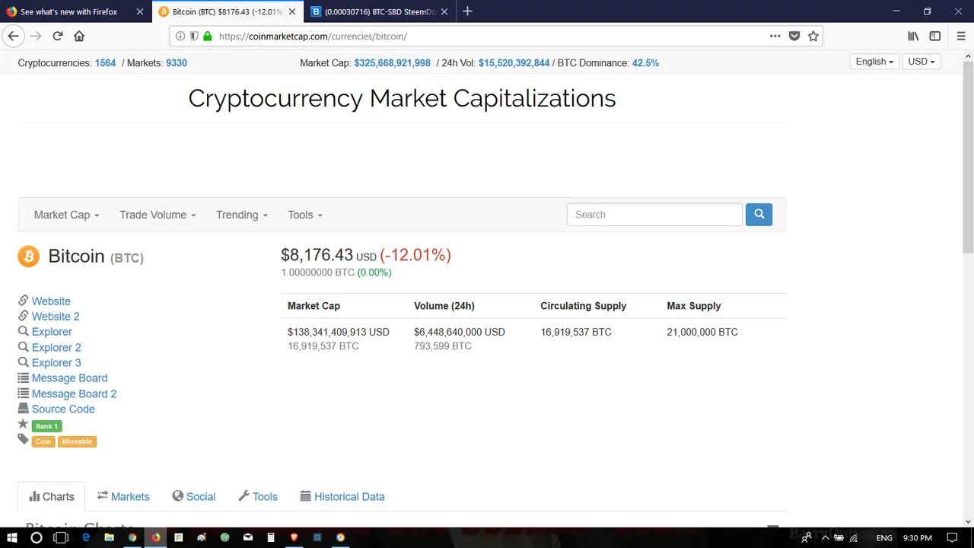Open File Explorer from taskbar
Viewport: 974px width, 548px height.
[109, 537]
